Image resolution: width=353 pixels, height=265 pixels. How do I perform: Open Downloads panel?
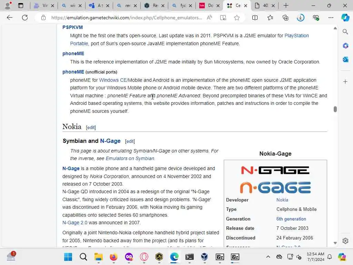click(301, 18)
